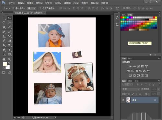This screenshot has width=162, height=120.
Task: Open the Fill slider dropdown arrow
Action: [x=159, y=94]
